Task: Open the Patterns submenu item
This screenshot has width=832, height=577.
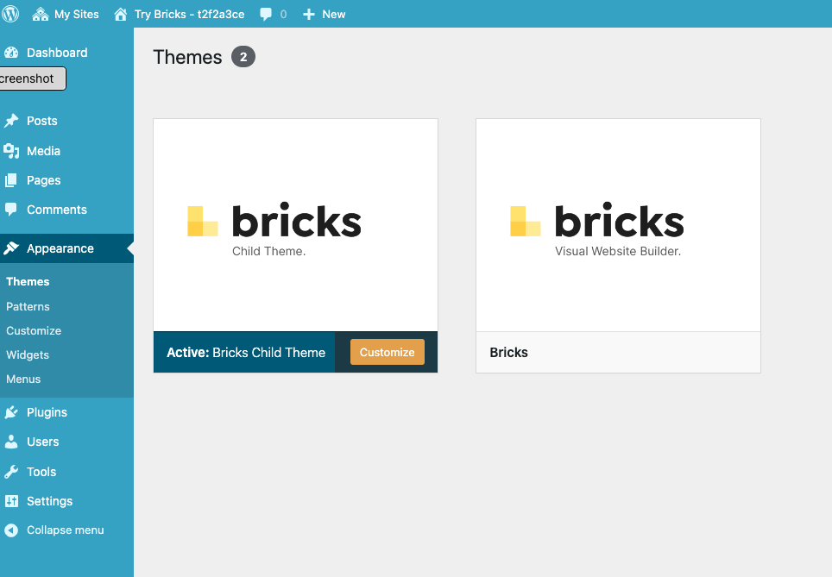Action: (x=28, y=306)
